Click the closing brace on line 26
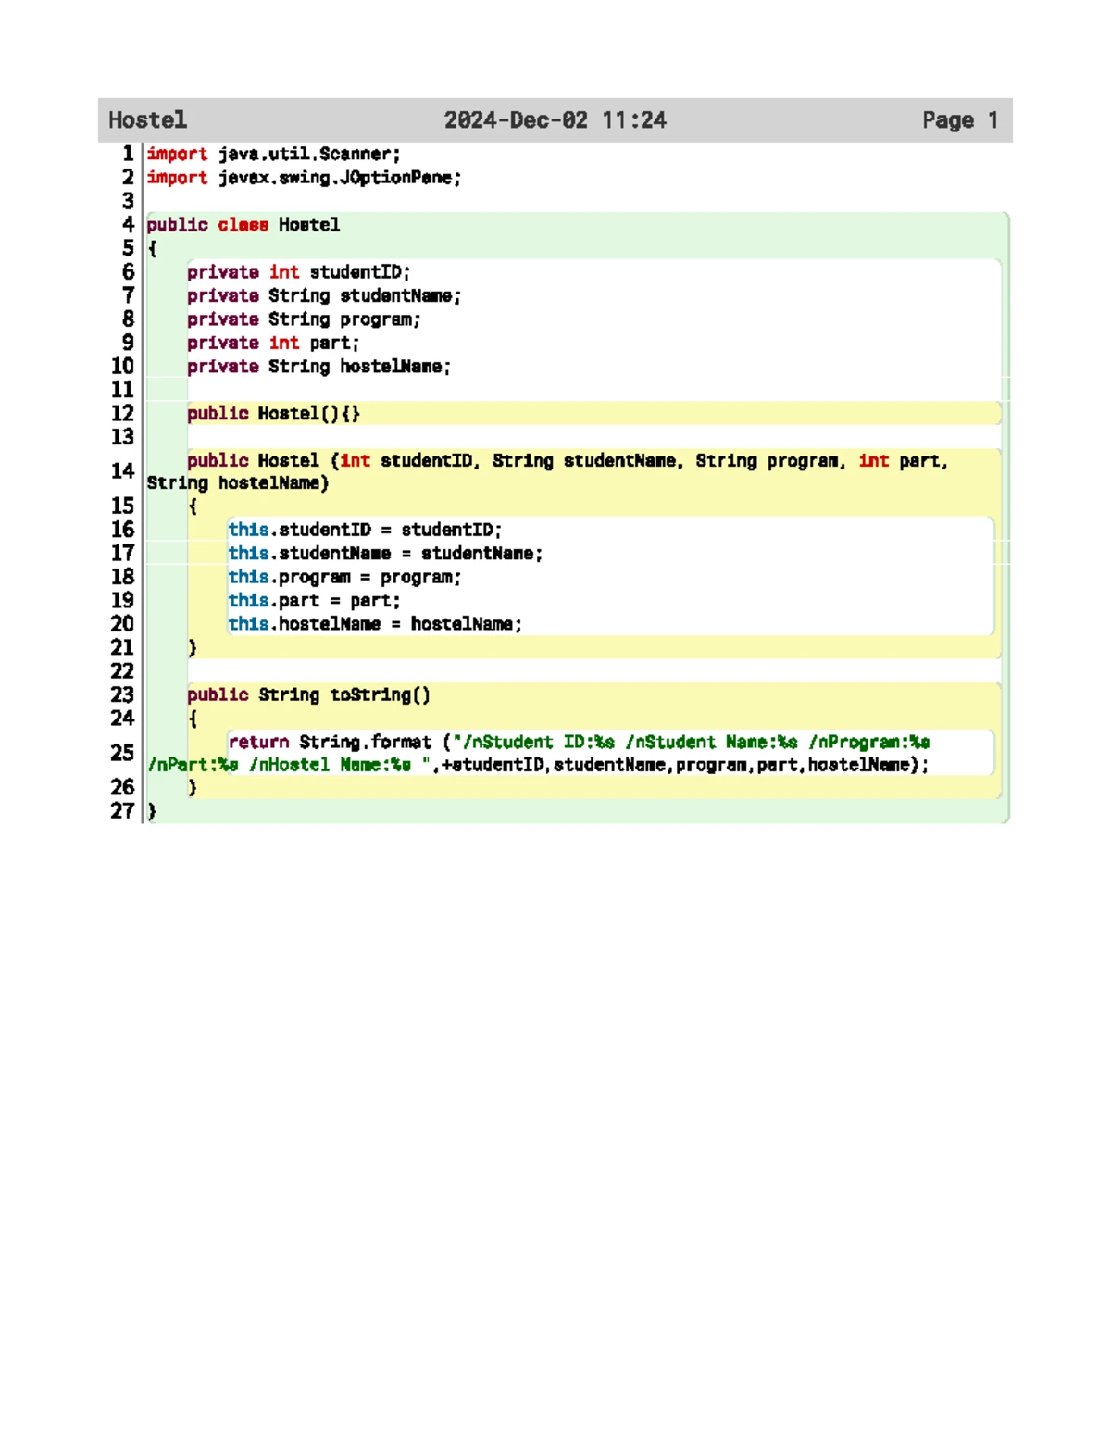This screenshot has width=1111, height=1438. click(193, 787)
